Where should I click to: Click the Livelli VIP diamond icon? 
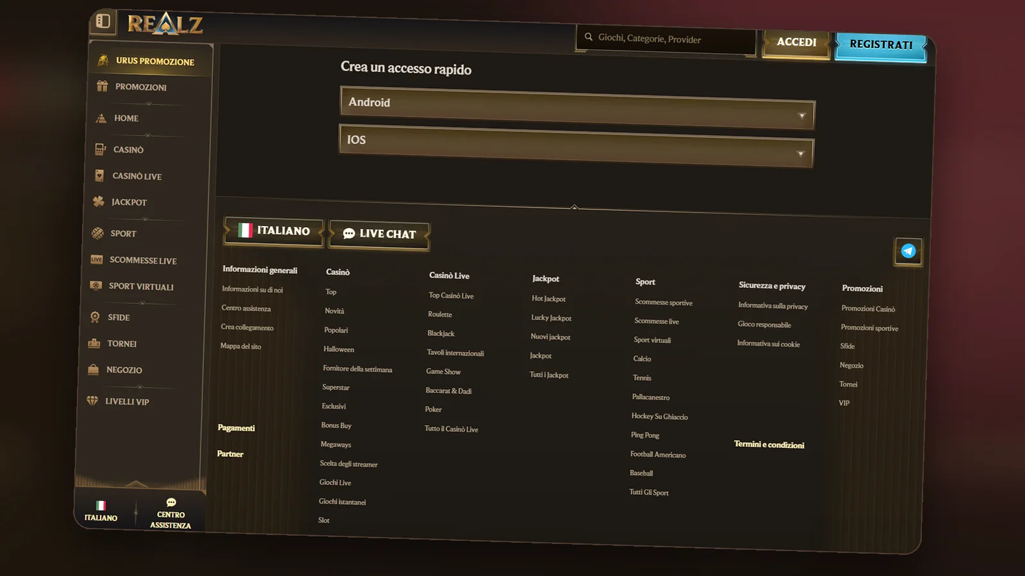click(92, 401)
